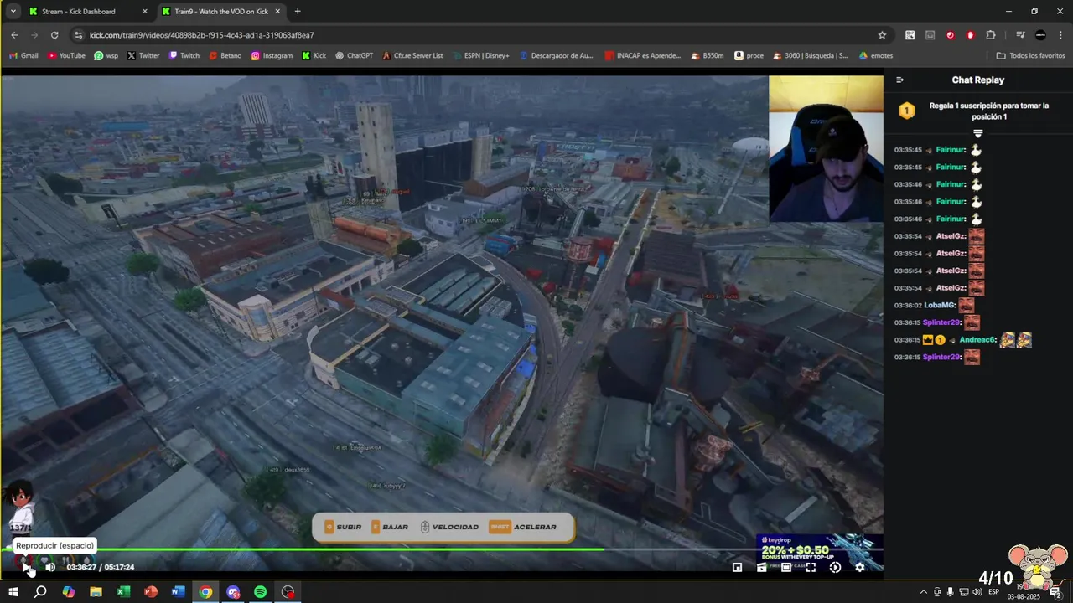The height and width of the screenshot is (603, 1073).
Task: Open ChatGPT bookmark
Action: click(354, 55)
